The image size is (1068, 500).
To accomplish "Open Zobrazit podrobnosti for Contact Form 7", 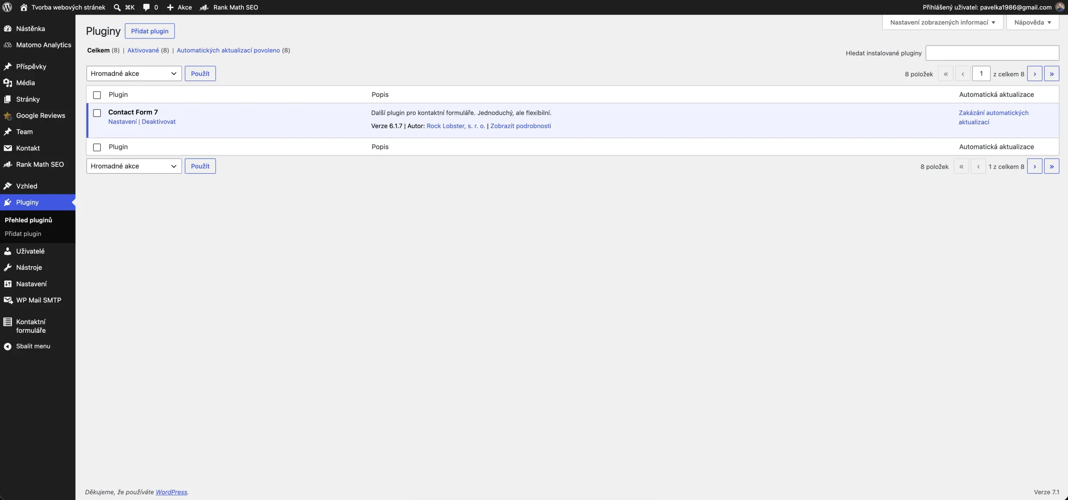I will point(520,126).
